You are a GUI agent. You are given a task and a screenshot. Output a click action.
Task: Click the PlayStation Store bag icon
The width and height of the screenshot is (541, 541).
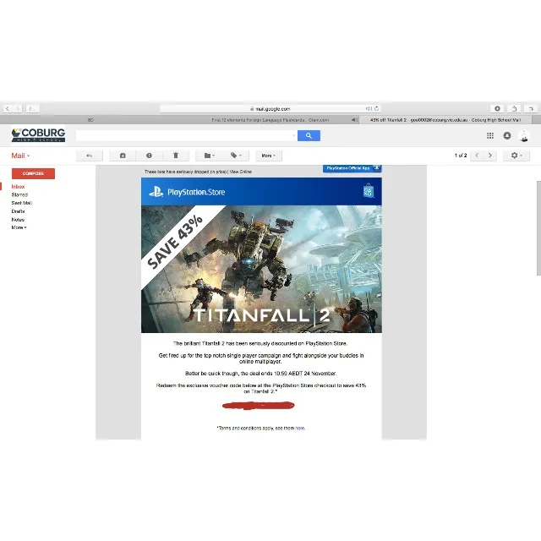369,191
